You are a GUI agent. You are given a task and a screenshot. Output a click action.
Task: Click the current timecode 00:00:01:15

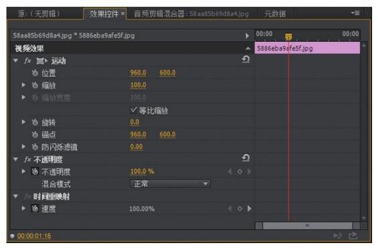(34, 236)
